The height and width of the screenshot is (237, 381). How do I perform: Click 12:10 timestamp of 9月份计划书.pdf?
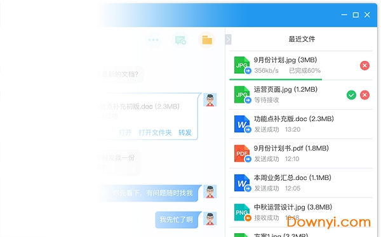(292, 159)
